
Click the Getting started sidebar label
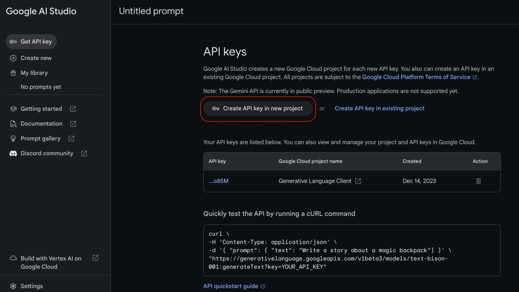(41, 109)
